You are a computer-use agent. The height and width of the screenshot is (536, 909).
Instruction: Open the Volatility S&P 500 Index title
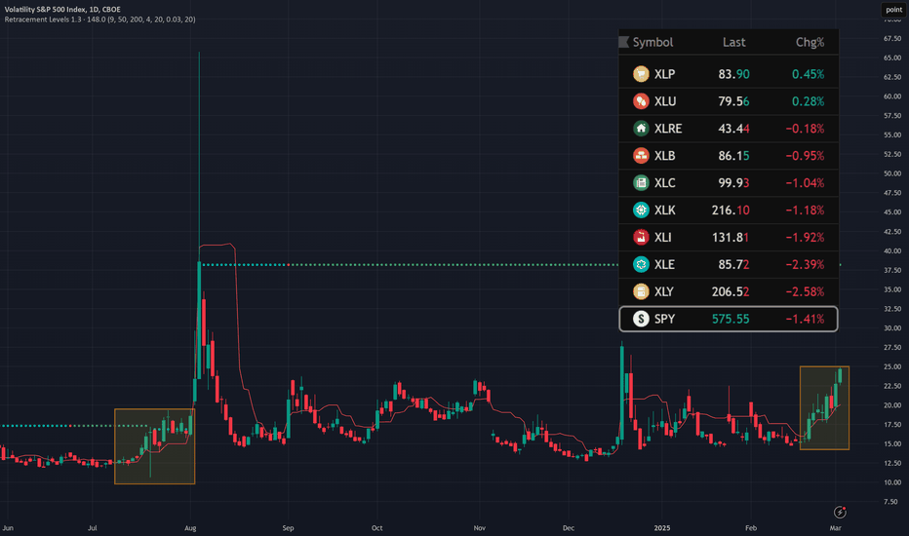coord(62,10)
